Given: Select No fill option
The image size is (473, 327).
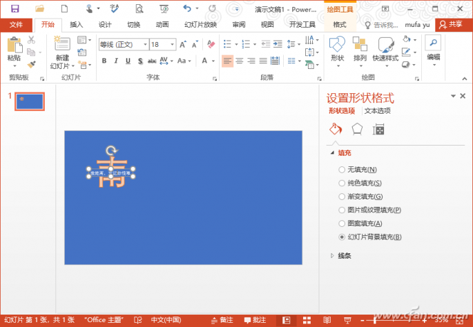Looking at the screenshot, I should pyautogui.click(x=358, y=170).
